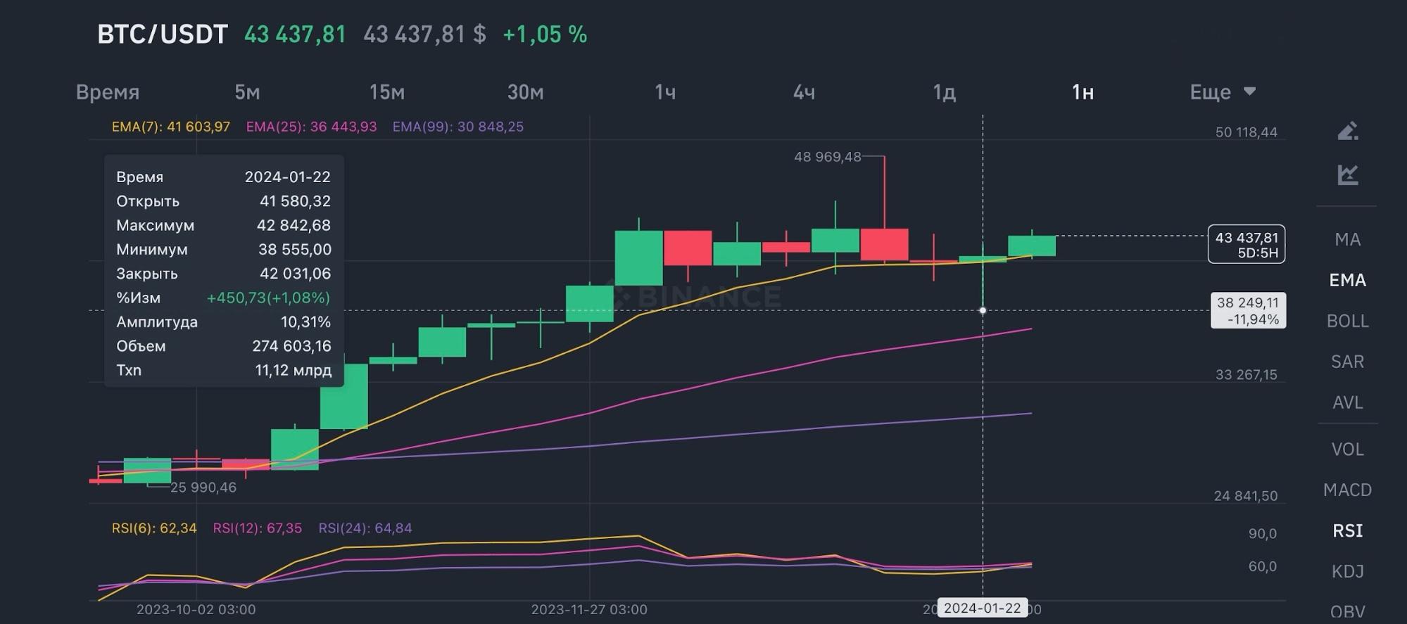This screenshot has height=624, width=1407.
Task: Click the BTC/USDT pair title
Action: (163, 34)
